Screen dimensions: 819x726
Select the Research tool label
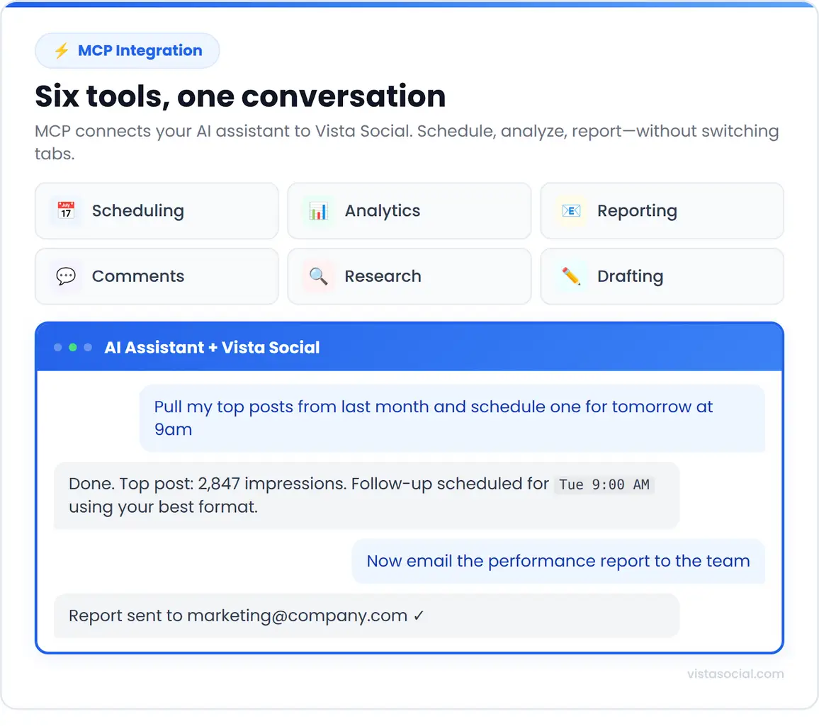383,276
